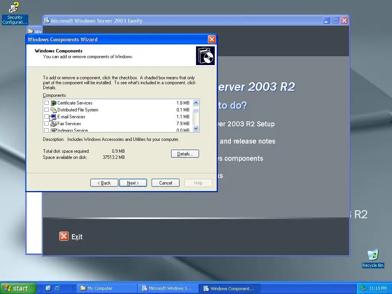Viewport: 392px width, 294px height.
Task: Open the Start menu
Action: point(18,288)
